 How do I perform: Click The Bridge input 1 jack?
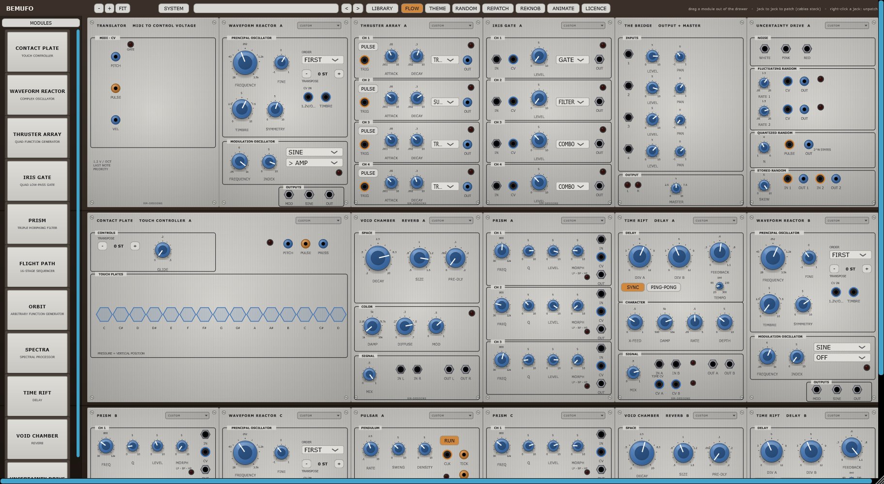coord(629,54)
